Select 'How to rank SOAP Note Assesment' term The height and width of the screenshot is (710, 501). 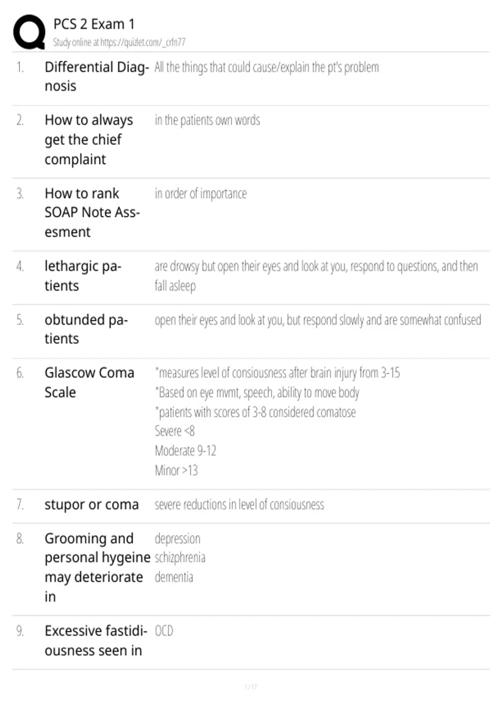click(x=92, y=213)
